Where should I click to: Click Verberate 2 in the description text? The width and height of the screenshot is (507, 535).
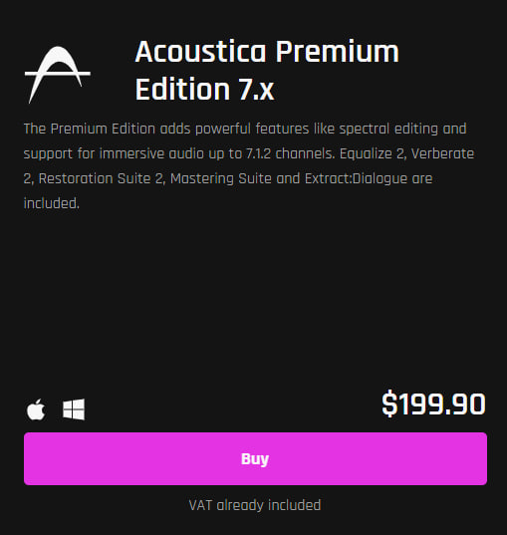coord(442,153)
